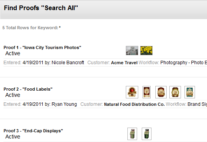Select the strawberry food label thumbnail

click(132, 92)
